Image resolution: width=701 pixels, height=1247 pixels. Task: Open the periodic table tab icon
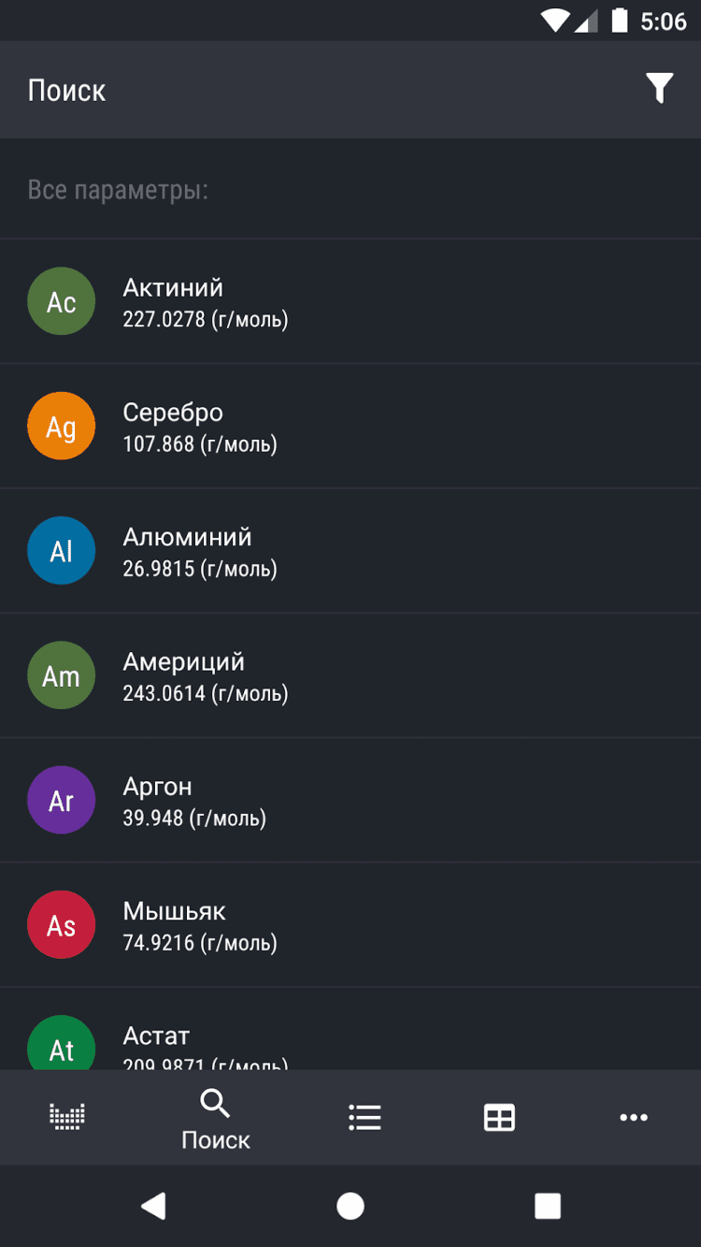tap(66, 1116)
